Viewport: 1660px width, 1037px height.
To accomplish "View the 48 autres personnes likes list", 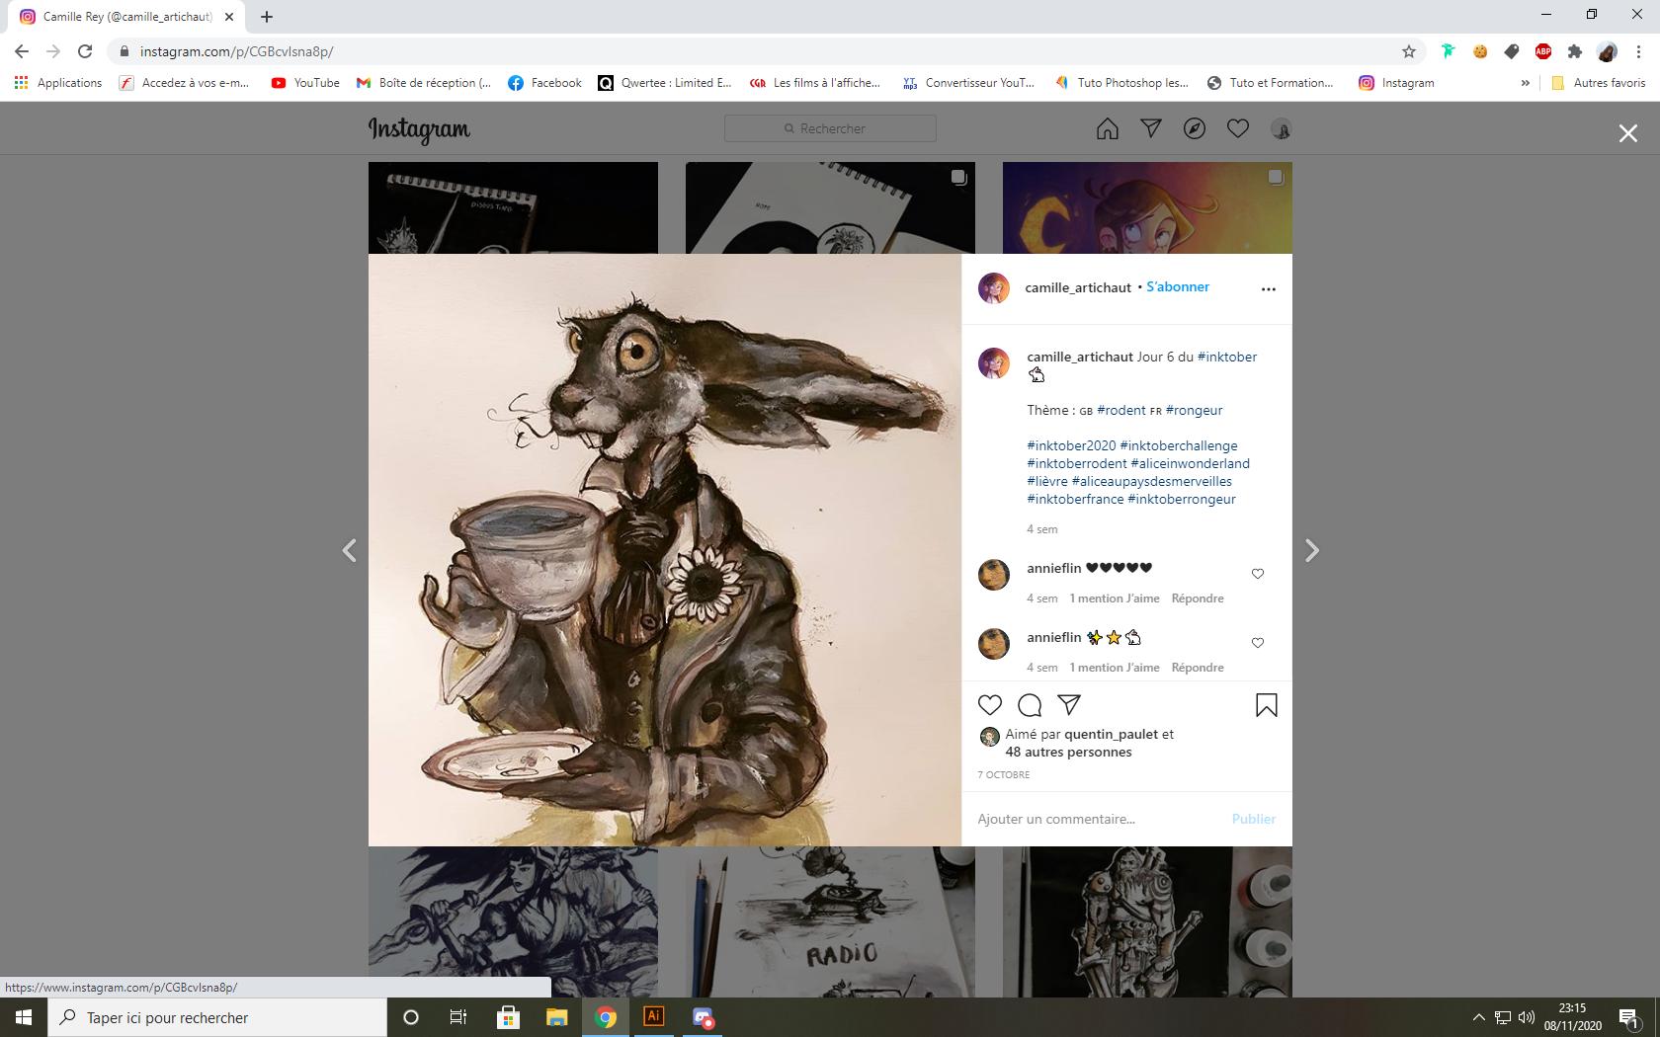I will coord(1068,752).
